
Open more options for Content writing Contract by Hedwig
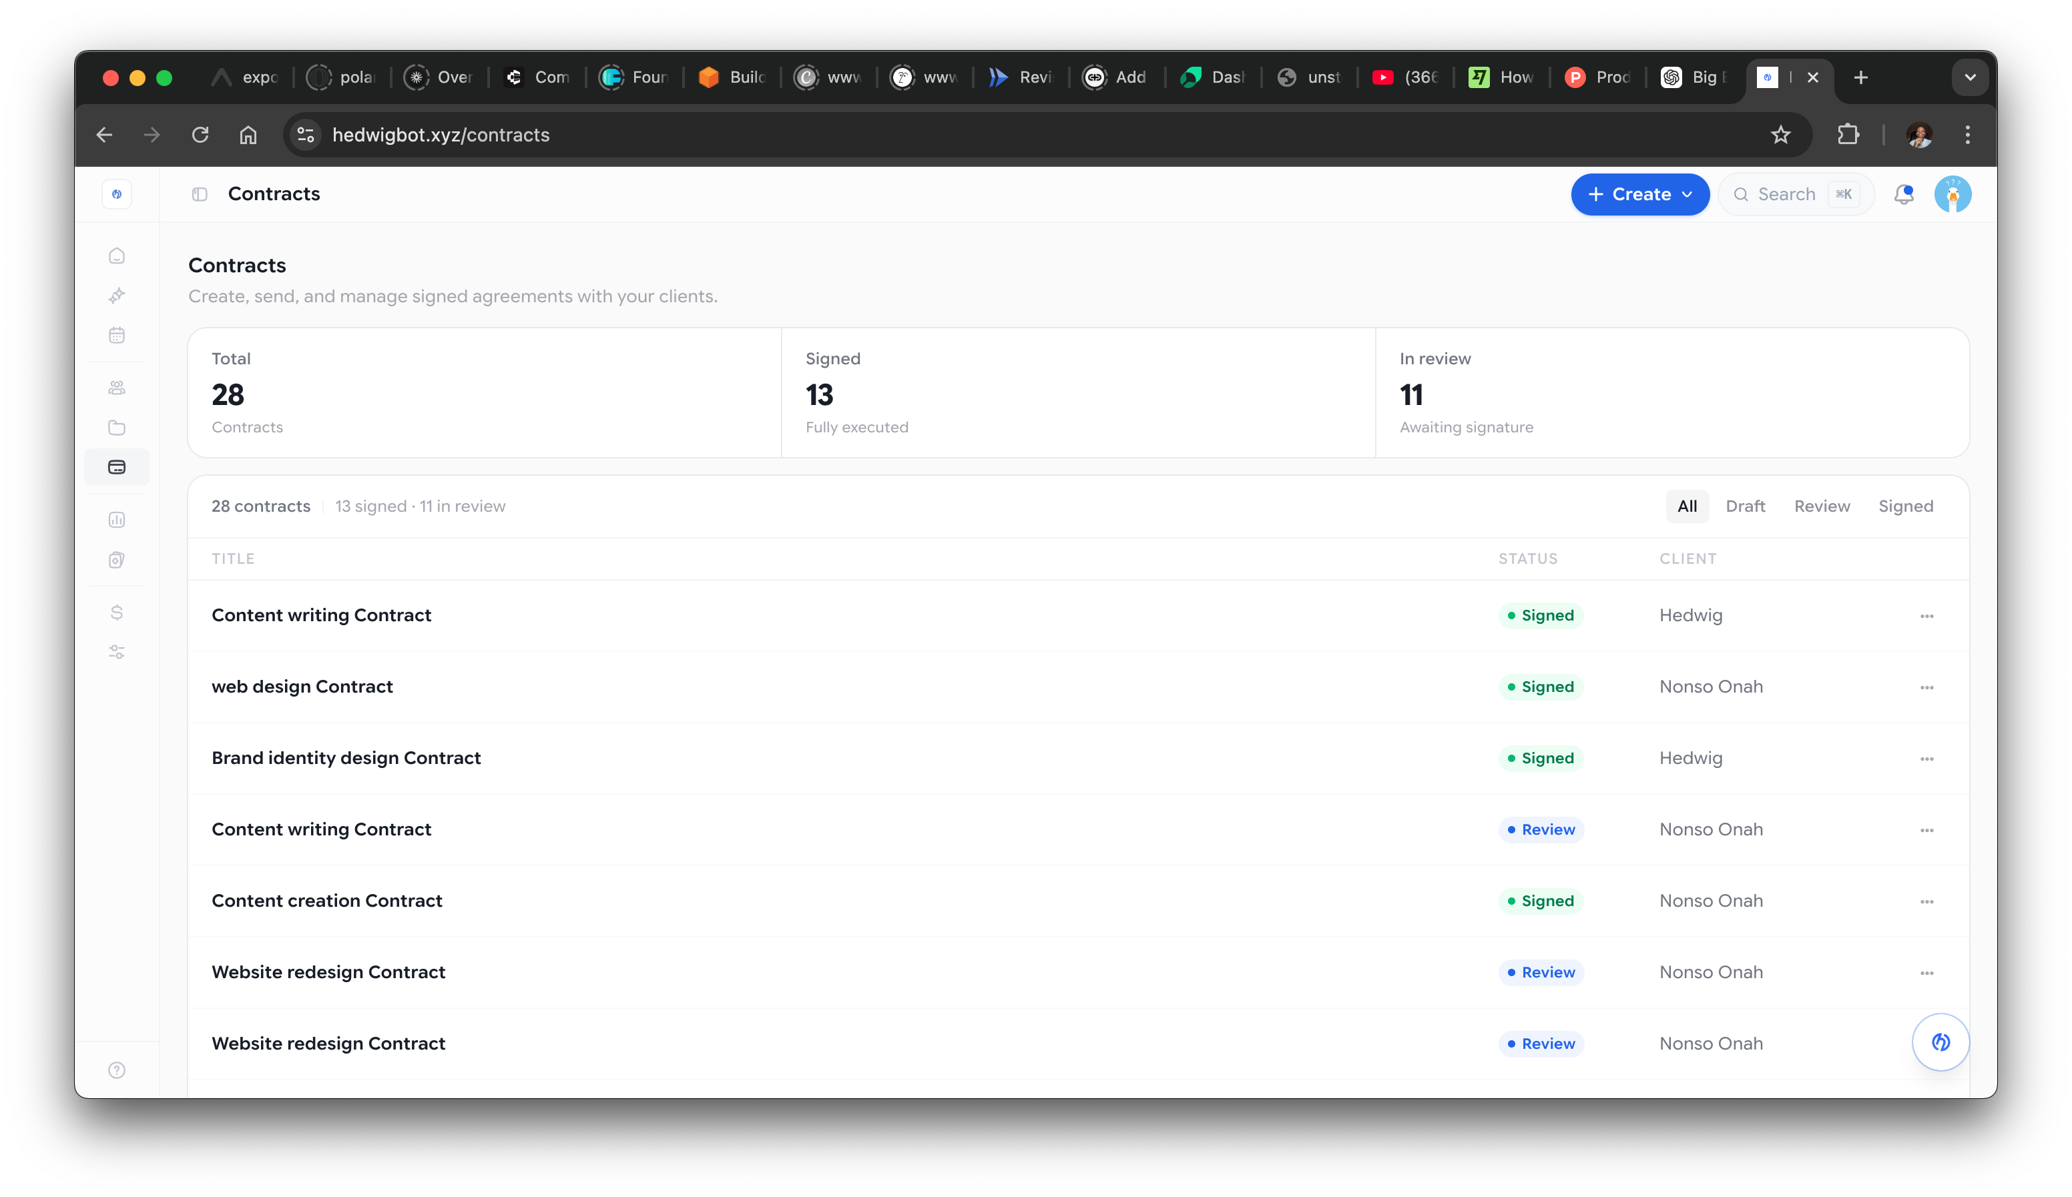pyautogui.click(x=1926, y=616)
